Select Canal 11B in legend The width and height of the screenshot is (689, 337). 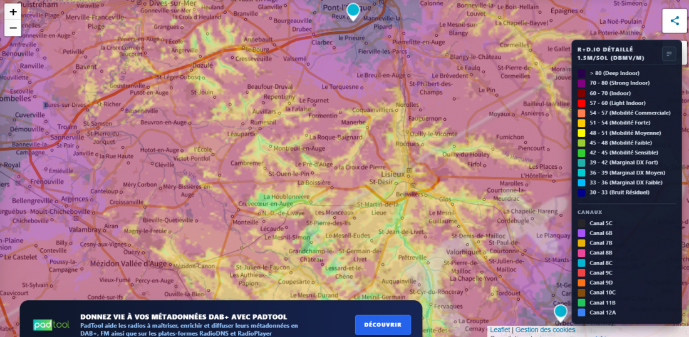[597, 303]
